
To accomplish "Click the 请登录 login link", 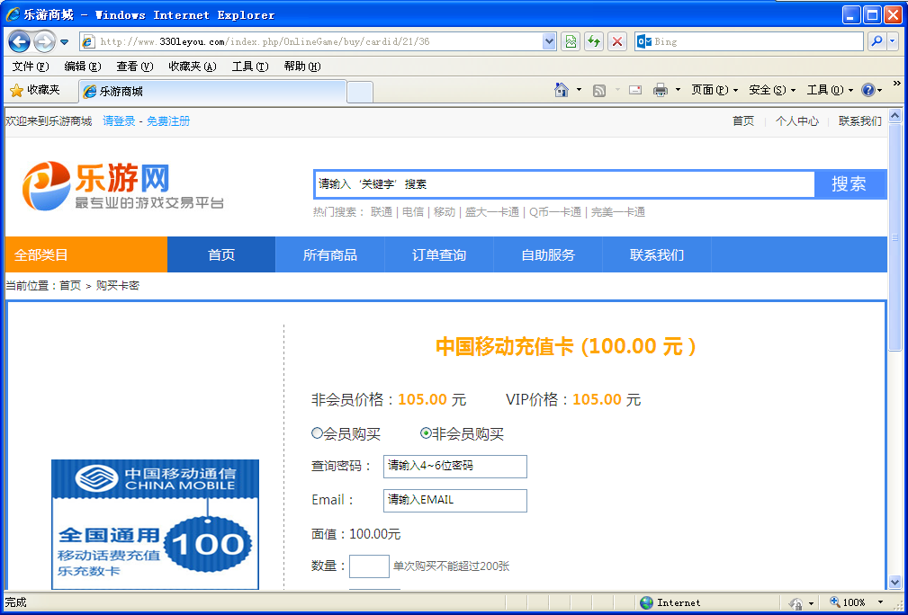I will [x=119, y=120].
